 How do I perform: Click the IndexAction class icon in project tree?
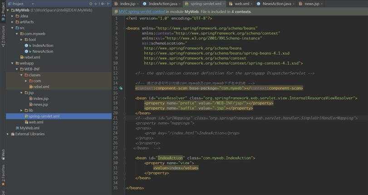[26, 45]
